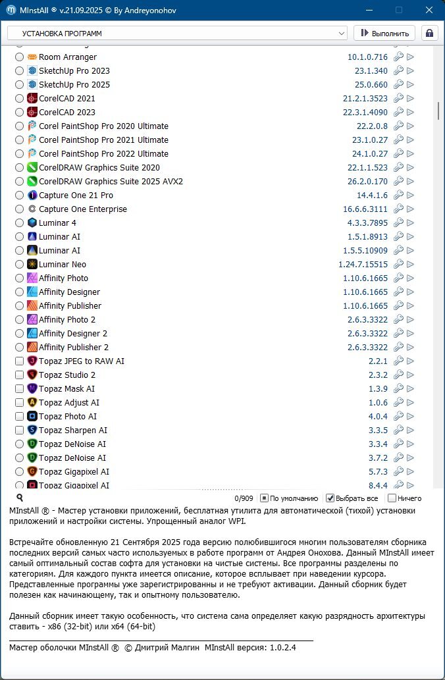Click the key icon for Capture One 21 Pro
The width and height of the screenshot is (445, 680).
click(398, 196)
